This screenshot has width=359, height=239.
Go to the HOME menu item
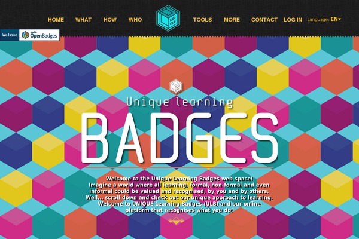pyautogui.click(x=56, y=20)
